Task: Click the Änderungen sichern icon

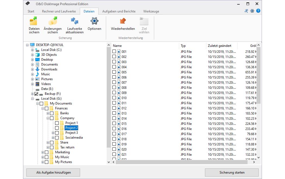Action: point(53,21)
